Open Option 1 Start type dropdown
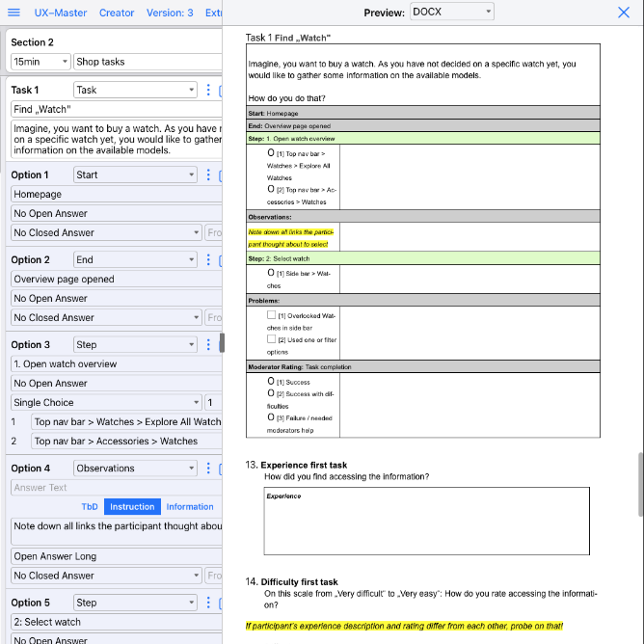 click(135, 174)
